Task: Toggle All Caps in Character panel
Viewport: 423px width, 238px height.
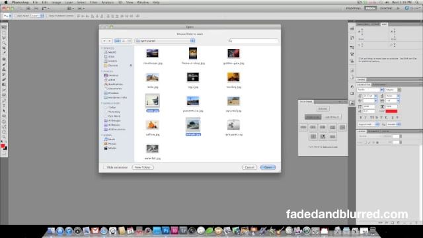Action: pyautogui.click(x=371, y=118)
